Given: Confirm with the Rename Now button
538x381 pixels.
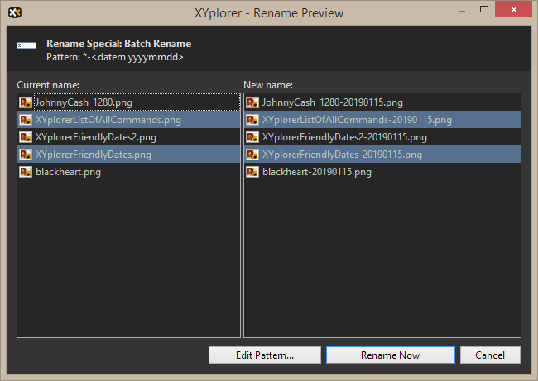Looking at the screenshot, I should coord(391,355).
